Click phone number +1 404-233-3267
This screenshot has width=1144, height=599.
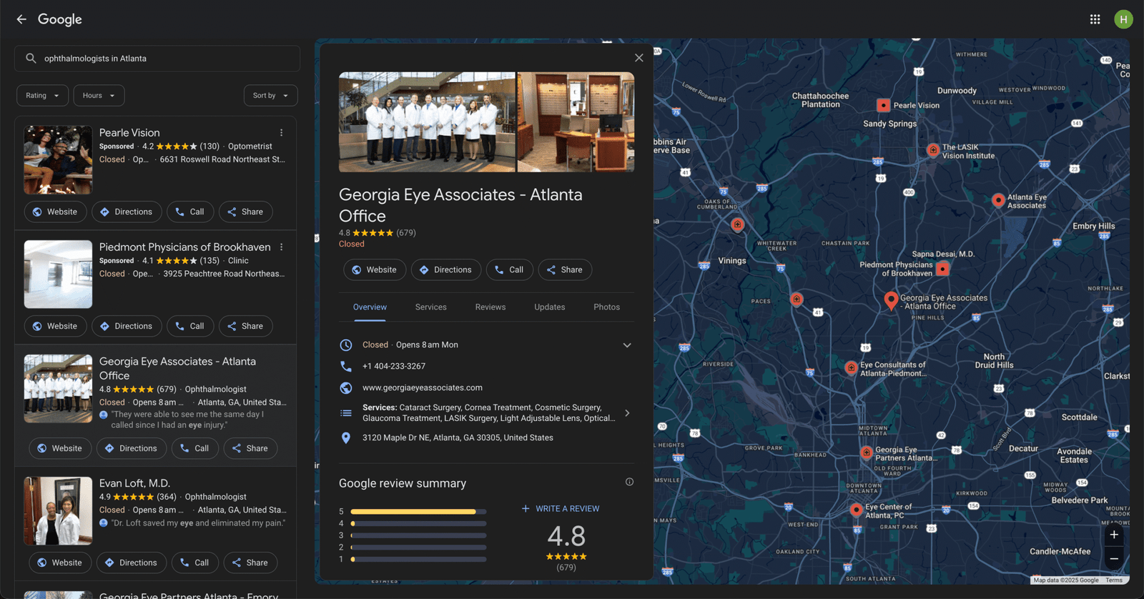tap(394, 366)
